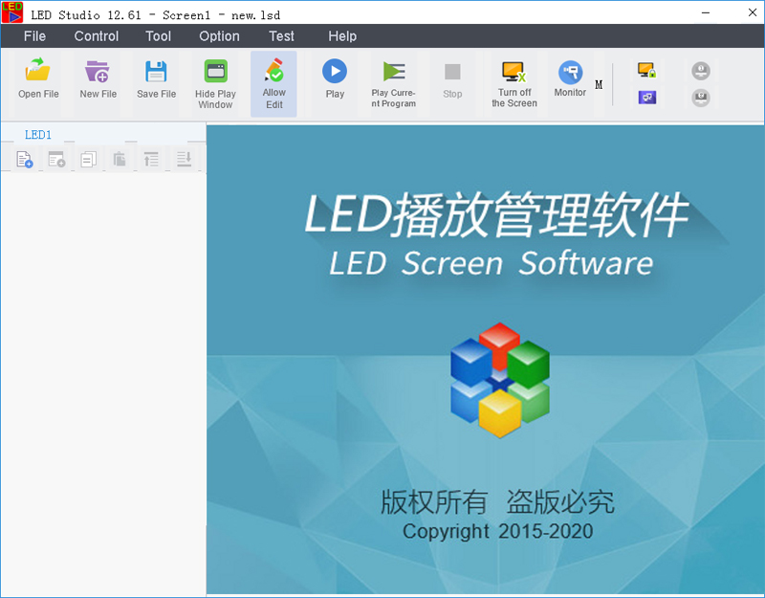Open the Monitor tool
The image size is (765, 598).
tap(570, 80)
